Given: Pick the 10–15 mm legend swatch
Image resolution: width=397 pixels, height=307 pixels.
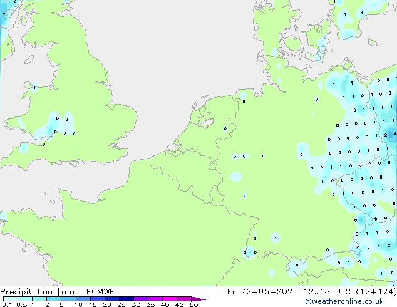Looking at the screenshot, I should tap(83, 299).
